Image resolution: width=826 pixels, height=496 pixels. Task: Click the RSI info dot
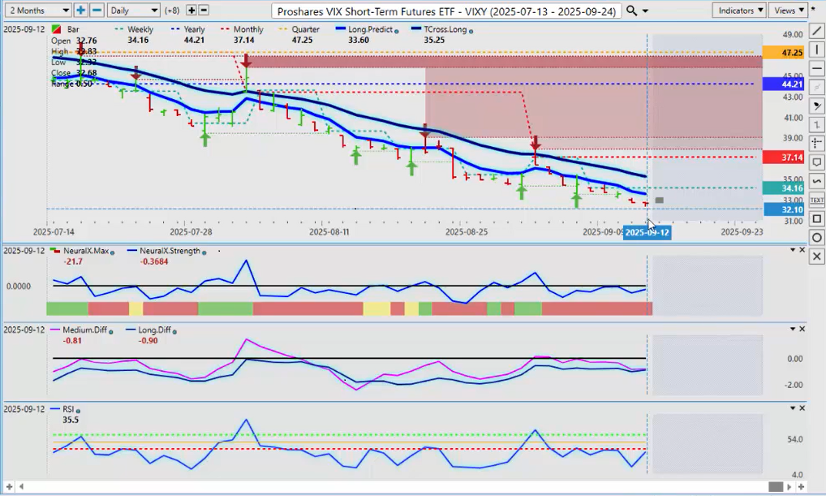[x=78, y=411]
